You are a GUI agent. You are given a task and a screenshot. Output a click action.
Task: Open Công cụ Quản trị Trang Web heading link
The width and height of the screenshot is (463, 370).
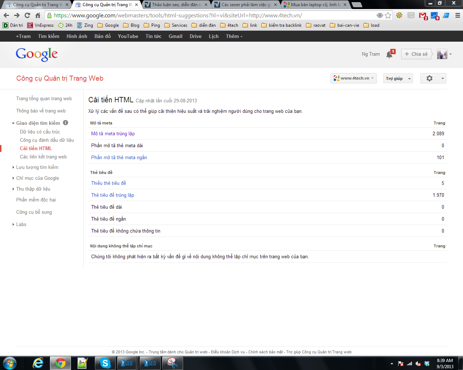(60, 78)
